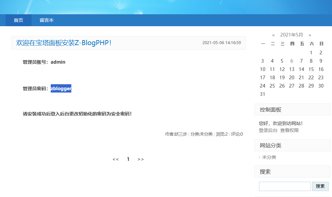Viewport: 332px width, 197px height.
Task: Click calendar day 1
Action: click(311, 53)
